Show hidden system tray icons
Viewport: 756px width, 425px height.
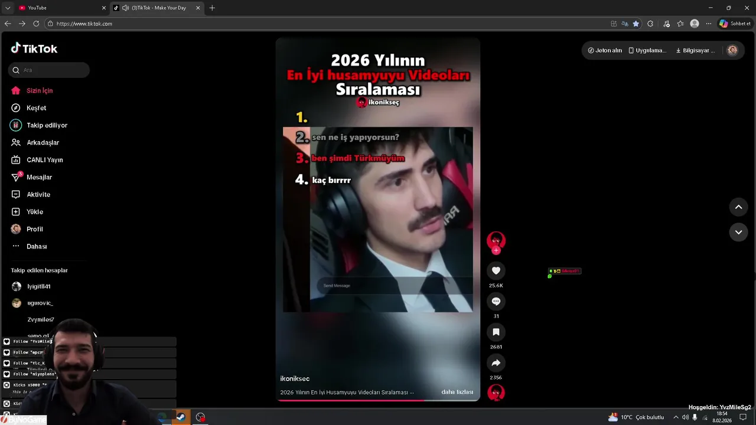[x=676, y=417]
